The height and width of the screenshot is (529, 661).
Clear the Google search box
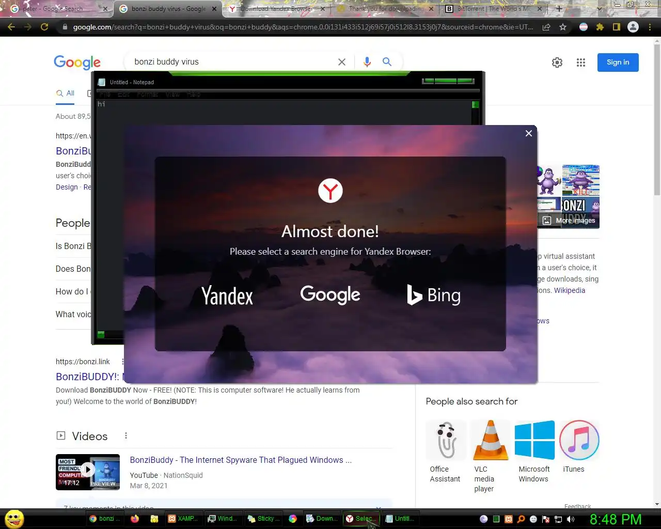(342, 62)
